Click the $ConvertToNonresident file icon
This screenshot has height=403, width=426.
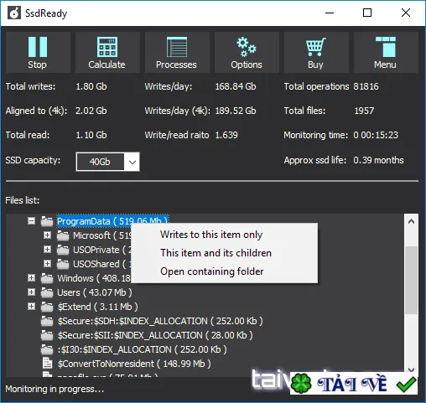pos(47,364)
